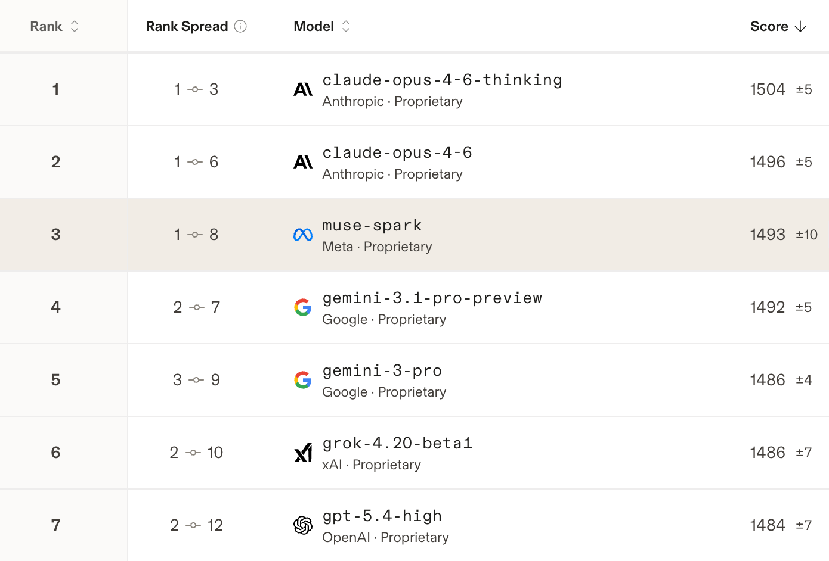The image size is (829, 561).
Task: Open gemini-3.1-pro-preview model name
Action: pos(432,298)
